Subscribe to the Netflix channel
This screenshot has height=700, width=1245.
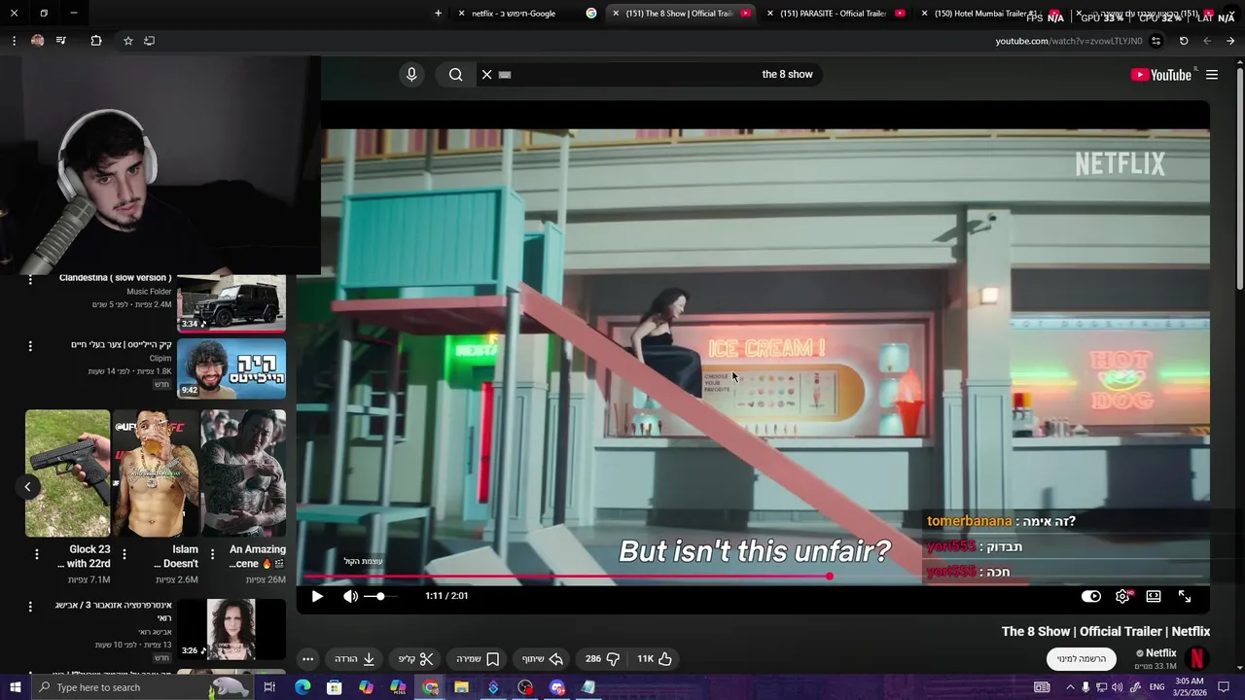[x=1082, y=658]
